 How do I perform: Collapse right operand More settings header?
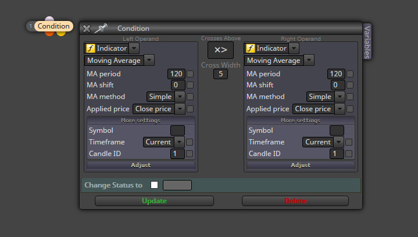coord(301,121)
